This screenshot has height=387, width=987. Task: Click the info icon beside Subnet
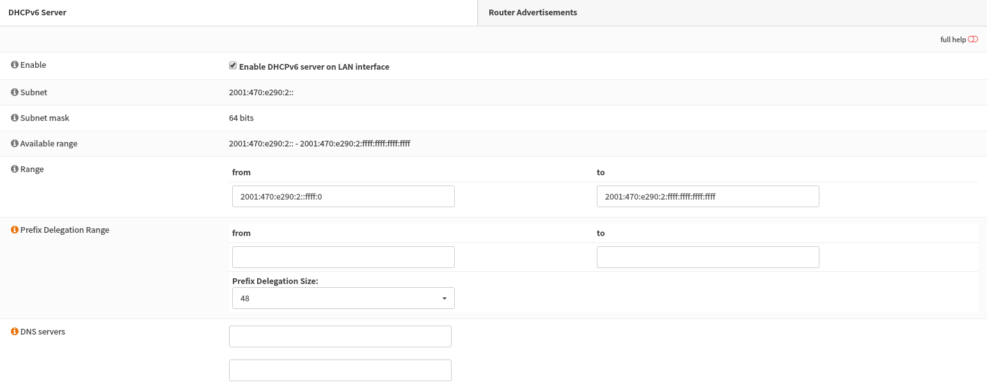[x=15, y=93]
